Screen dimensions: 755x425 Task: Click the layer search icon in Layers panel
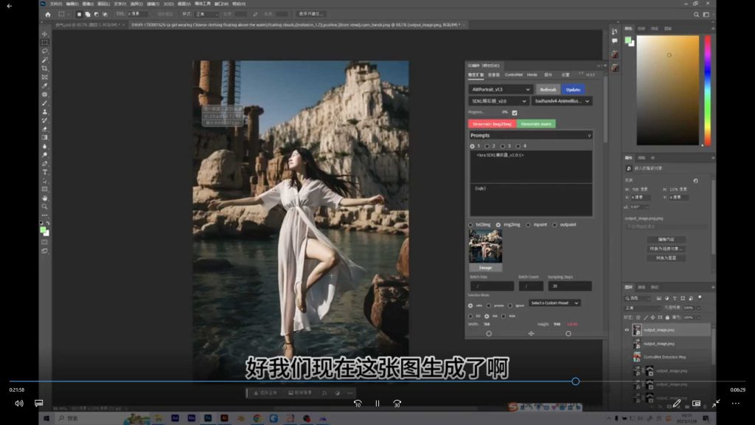click(x=628, y=298)
